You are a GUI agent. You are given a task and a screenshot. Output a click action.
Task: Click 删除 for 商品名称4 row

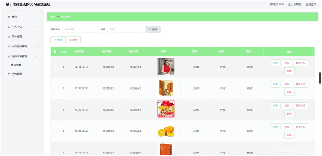click(289, 135)
